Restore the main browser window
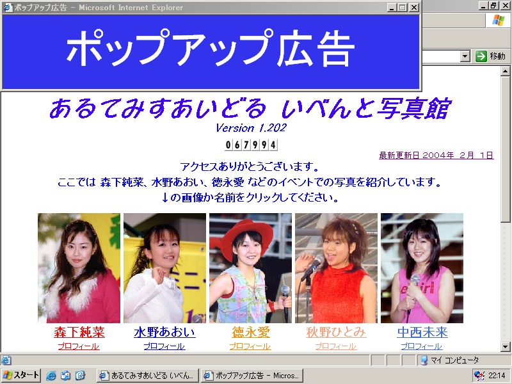 [x=493, y=5]
